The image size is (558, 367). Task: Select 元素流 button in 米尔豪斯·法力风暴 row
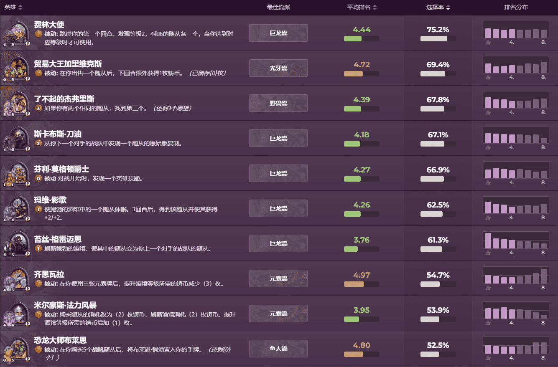click(x=278, y=314)
